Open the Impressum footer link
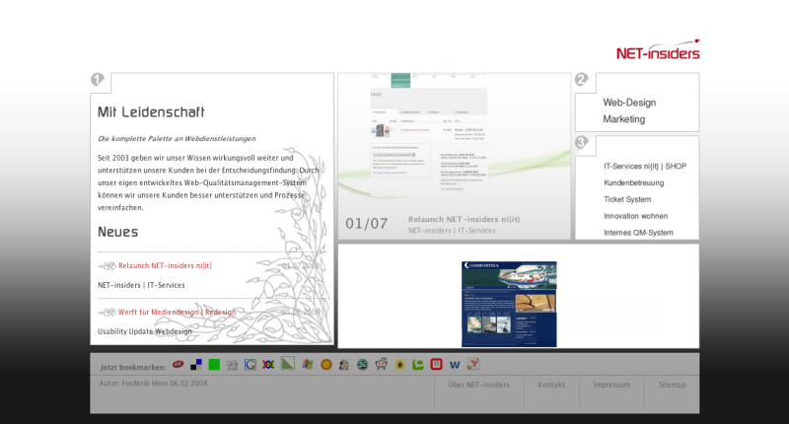Screen dimensions: 789x424 pyautogui.click(x=611, y=385)
